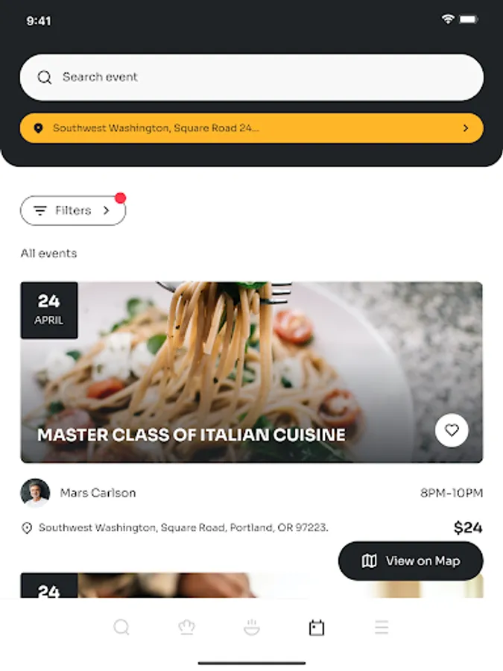Tap the 24 April date badge

[49, 310]
